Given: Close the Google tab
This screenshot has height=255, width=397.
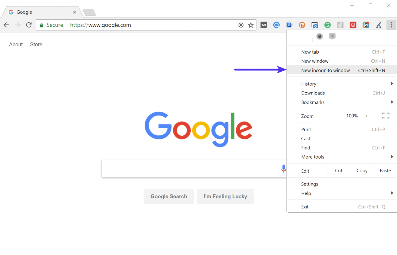Looking at the screenshot, I should click(x=75, y=12).
